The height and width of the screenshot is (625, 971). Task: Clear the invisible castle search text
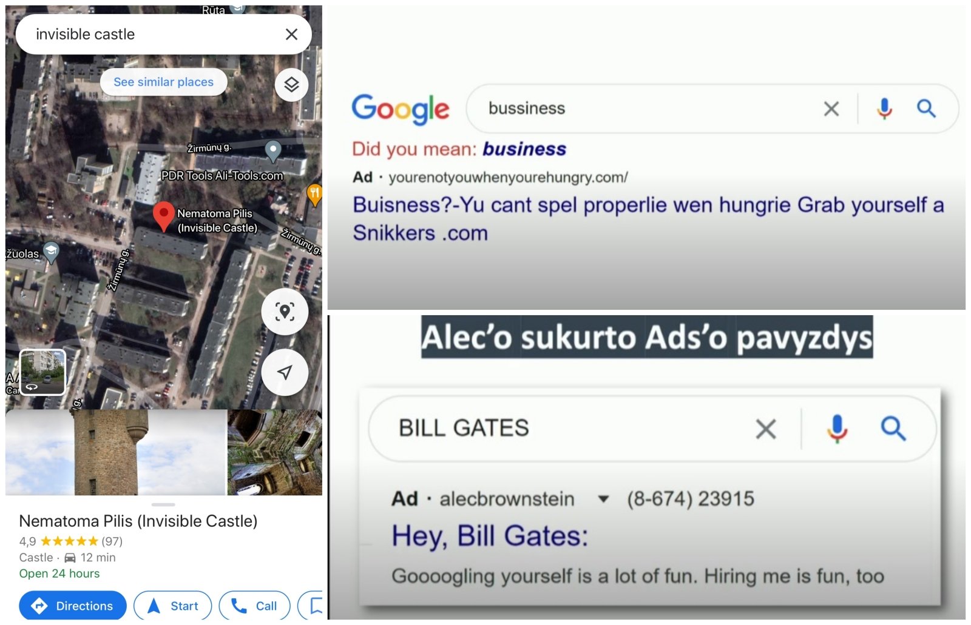291,35
